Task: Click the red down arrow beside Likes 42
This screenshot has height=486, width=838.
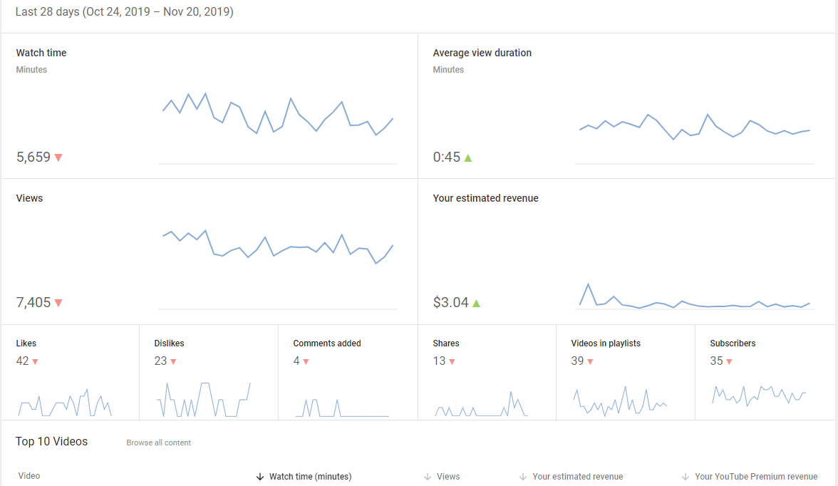Action: 36,362
